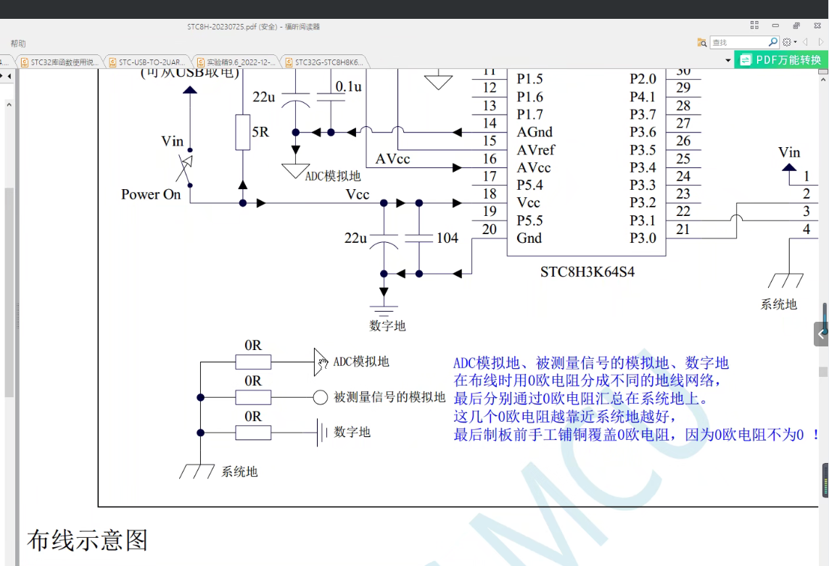Collapse navigation panel with left arrow

pyautogui.click(x=9, y=76)
